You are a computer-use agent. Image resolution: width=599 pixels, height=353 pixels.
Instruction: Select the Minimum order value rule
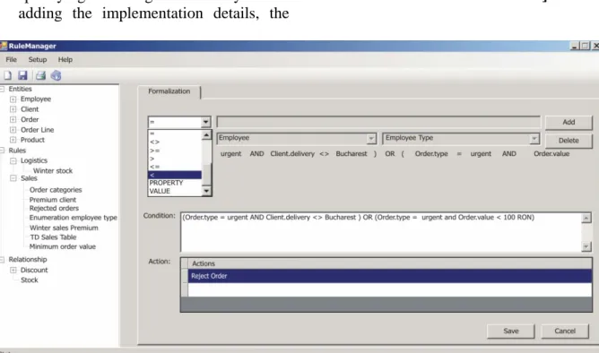point(63,246)
